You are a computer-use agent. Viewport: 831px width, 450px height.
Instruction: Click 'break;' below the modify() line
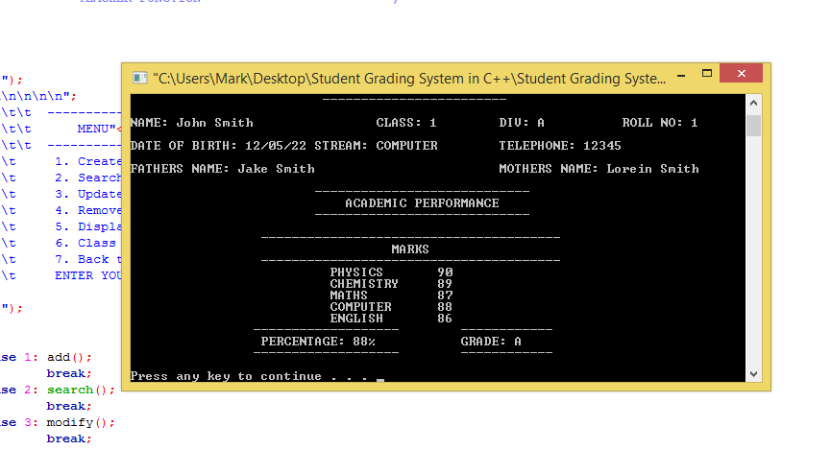point(69,438)
